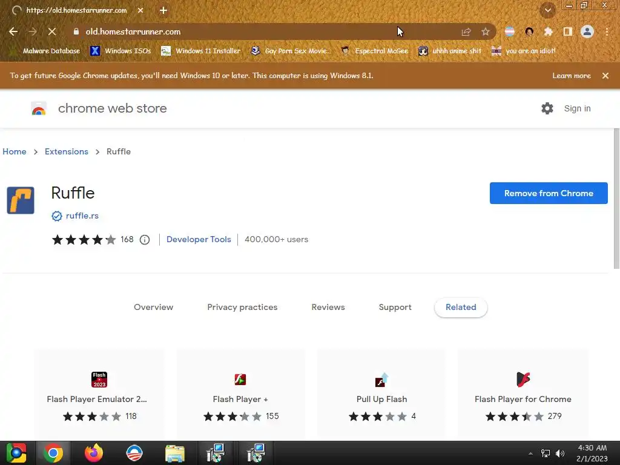This screenshot has width=620, height=465.
Task: Dismiss the Windows 8.1 update notification bar
Action: (x=605, y=76)
